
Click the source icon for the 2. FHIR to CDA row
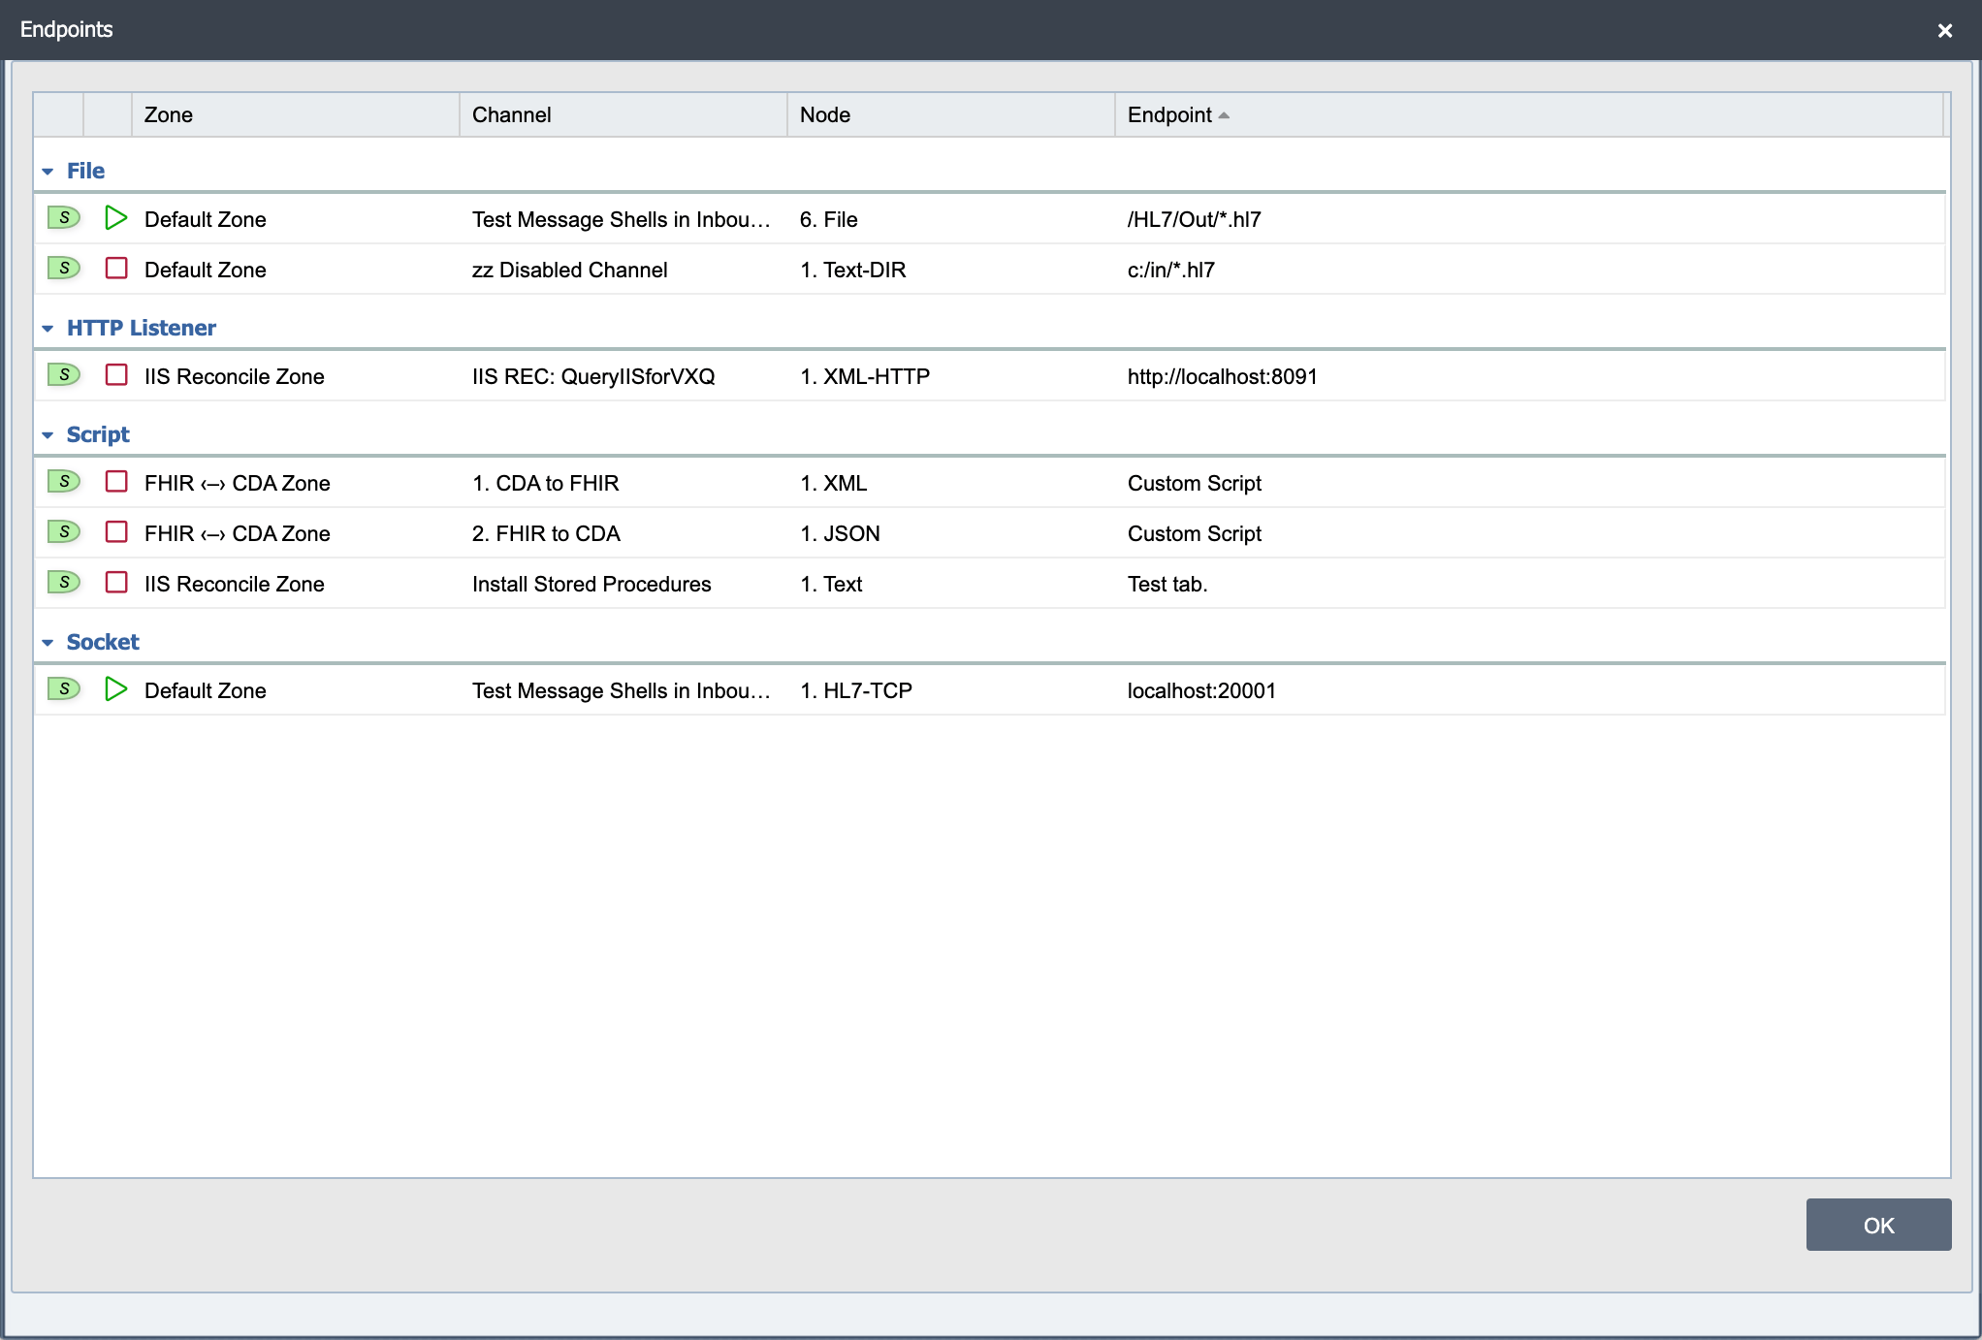(x=64, y=532)
